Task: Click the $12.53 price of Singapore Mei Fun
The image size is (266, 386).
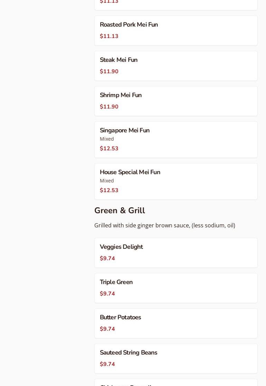Action: click(109, 149)
